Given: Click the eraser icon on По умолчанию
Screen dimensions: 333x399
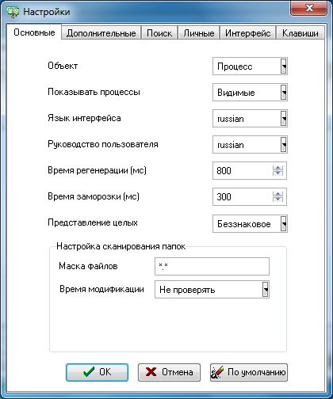Looking at the screenshot, I should click(x=217, y=372).
